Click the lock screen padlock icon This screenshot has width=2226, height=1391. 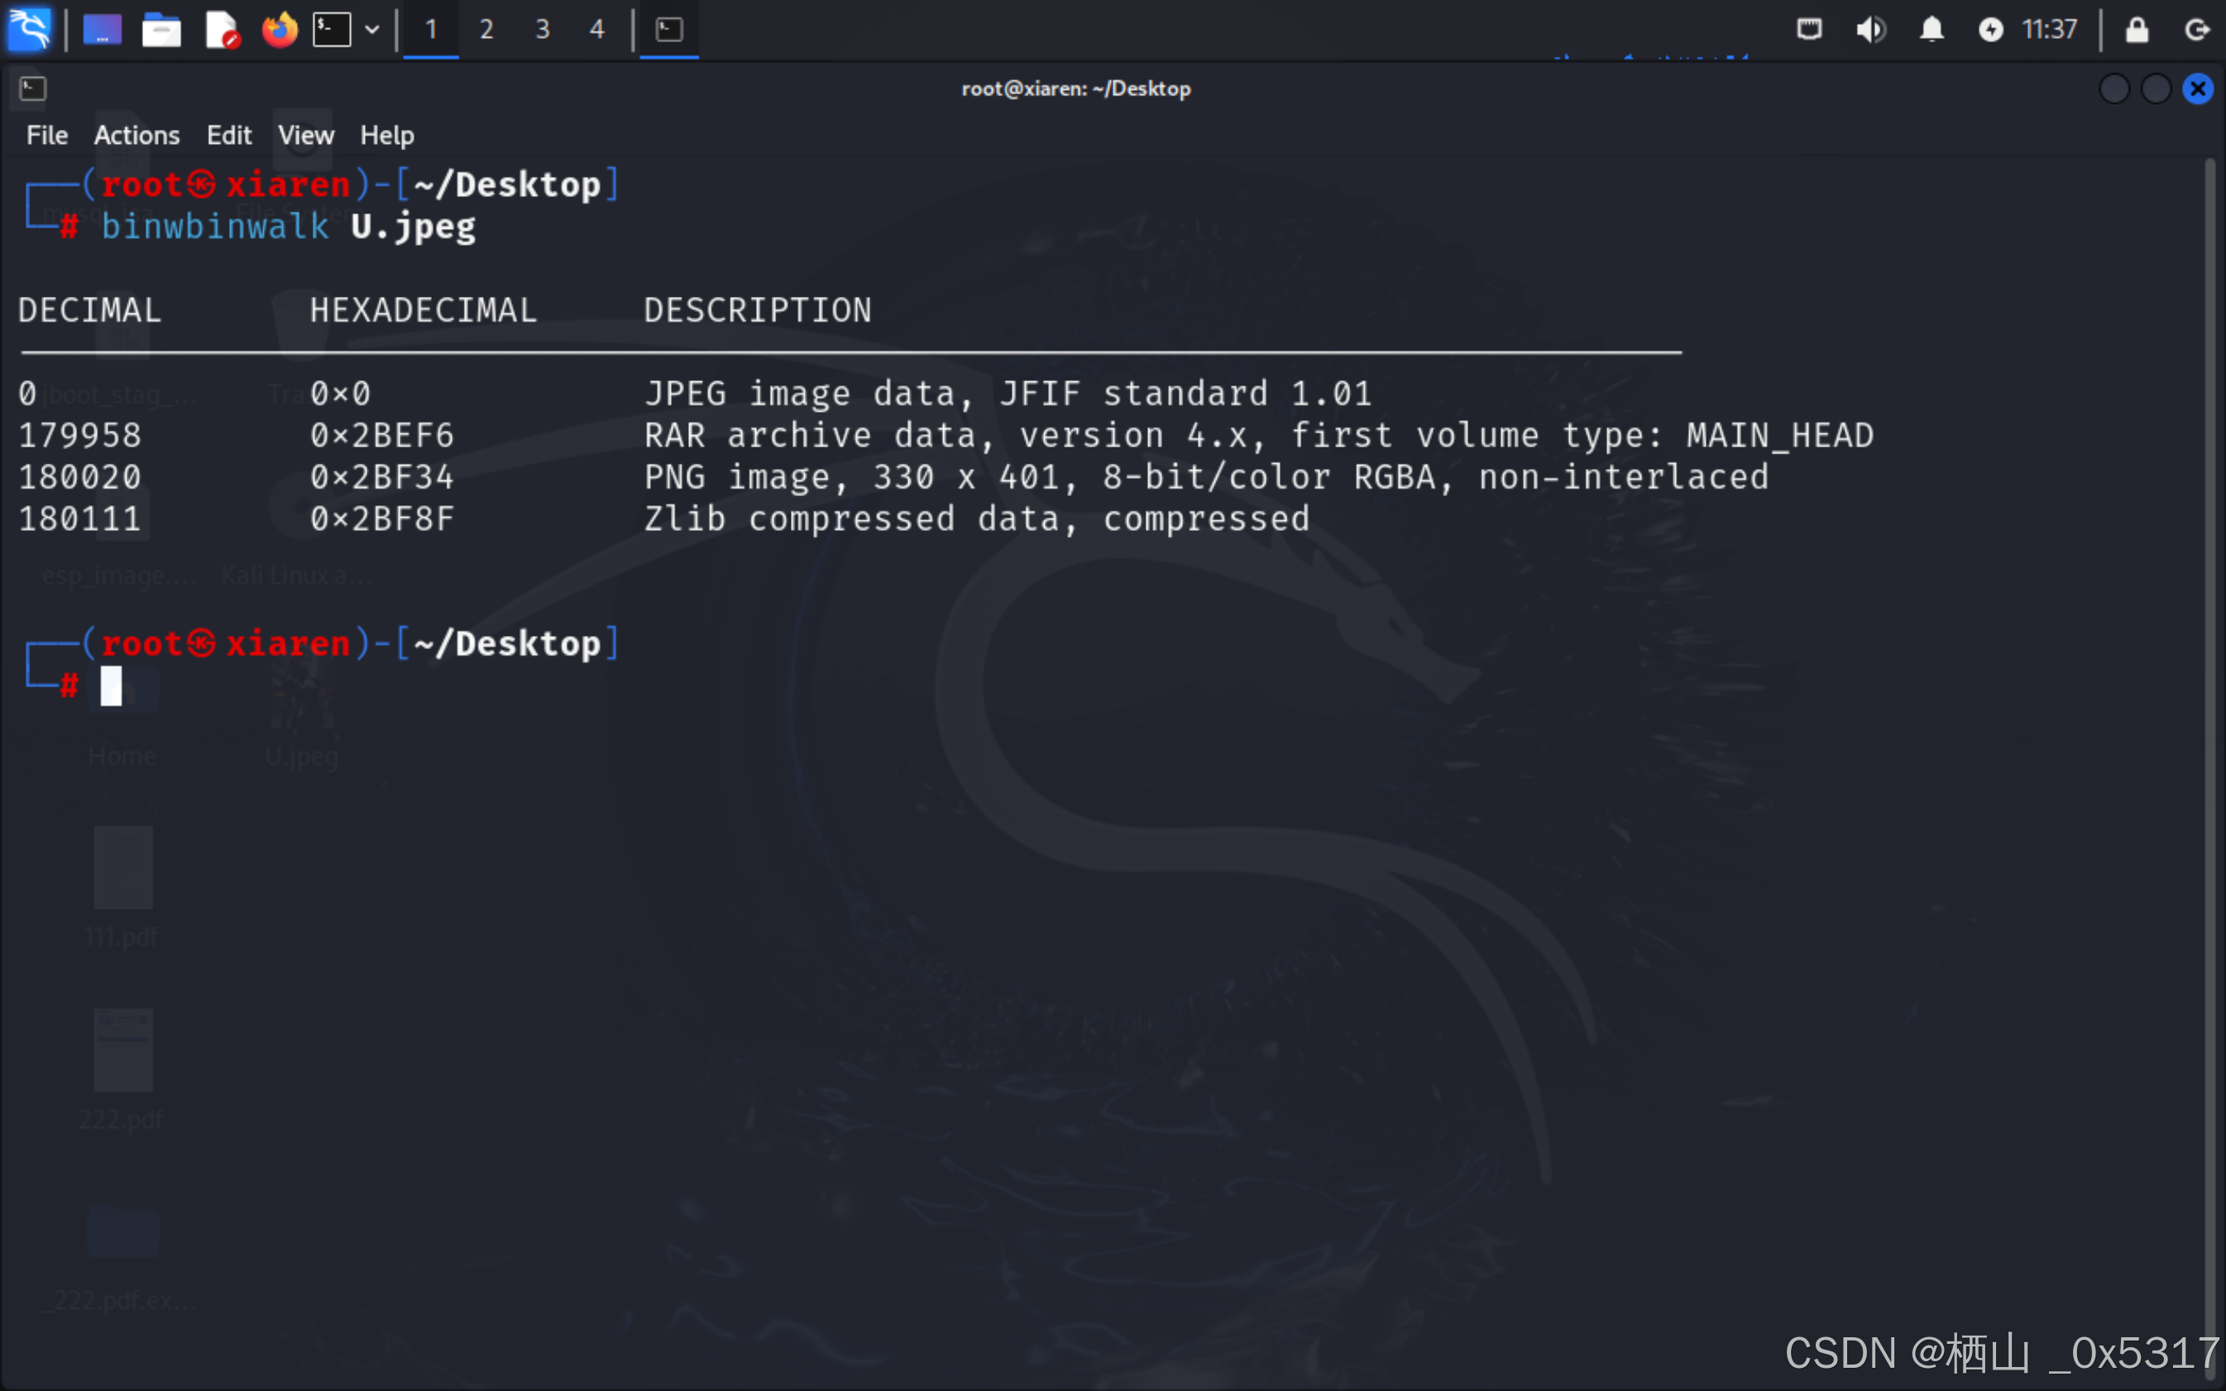pos(2137,30)
